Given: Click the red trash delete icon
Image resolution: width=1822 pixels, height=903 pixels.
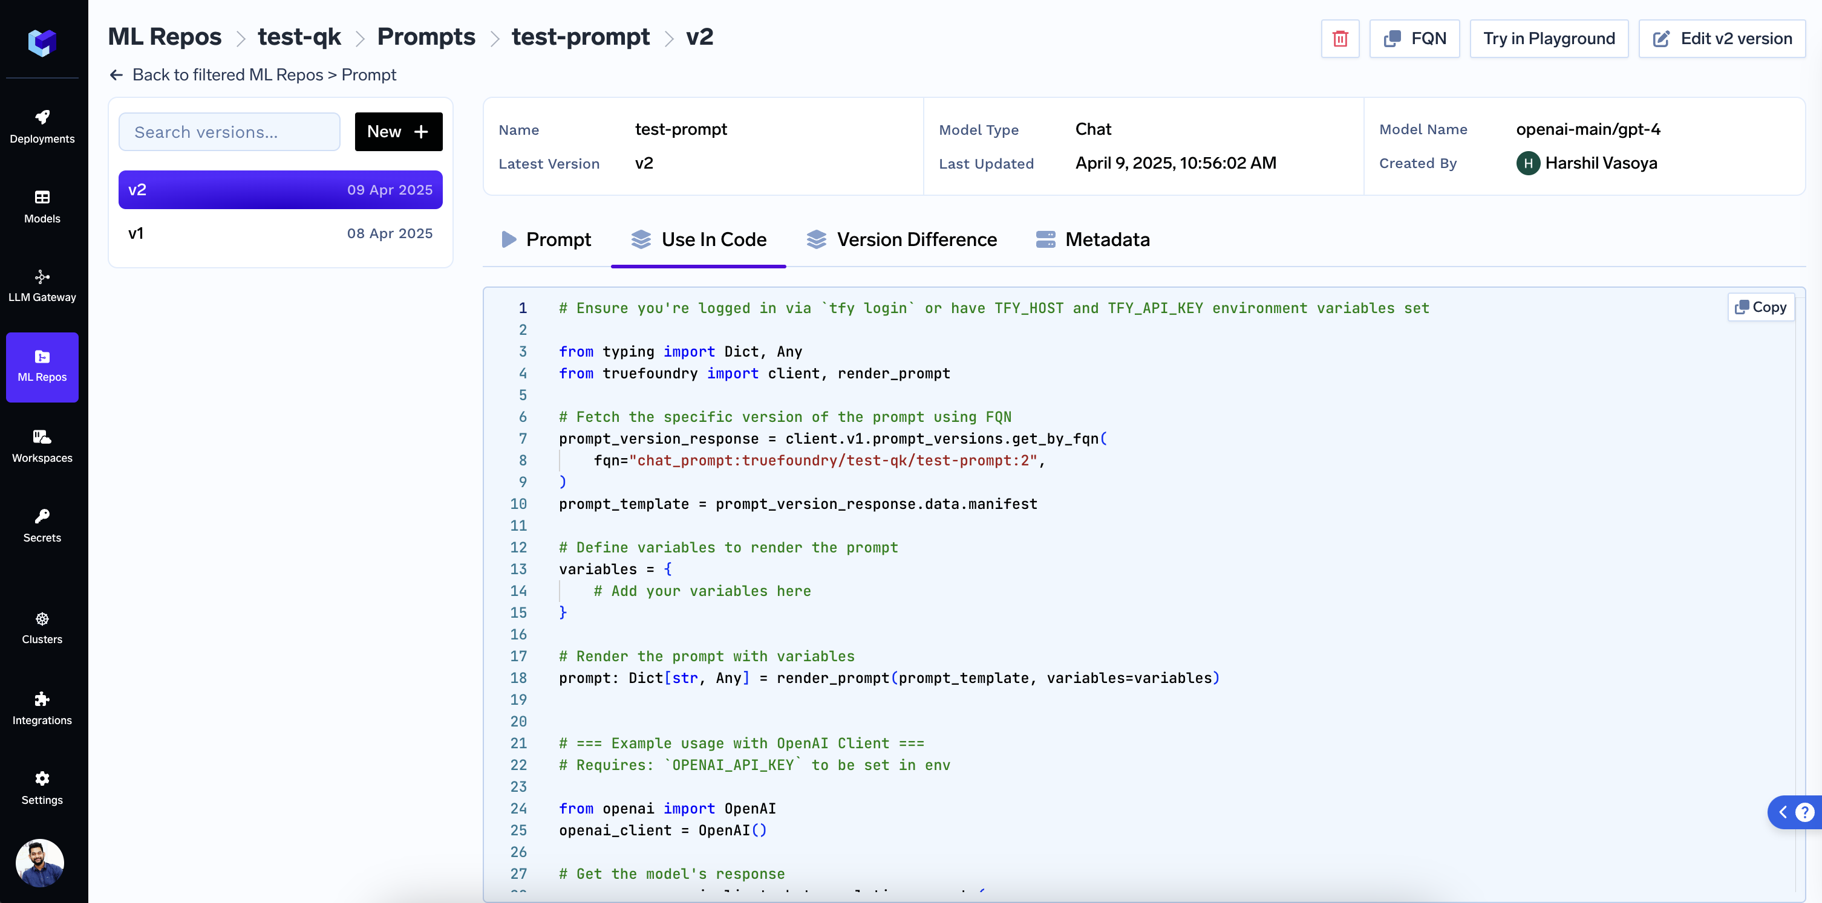Looking at the screenshot, I should [x=1340, y=39].
